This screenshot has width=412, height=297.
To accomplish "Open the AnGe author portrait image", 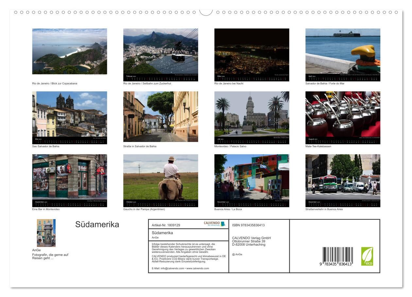I will pos(46,233).
